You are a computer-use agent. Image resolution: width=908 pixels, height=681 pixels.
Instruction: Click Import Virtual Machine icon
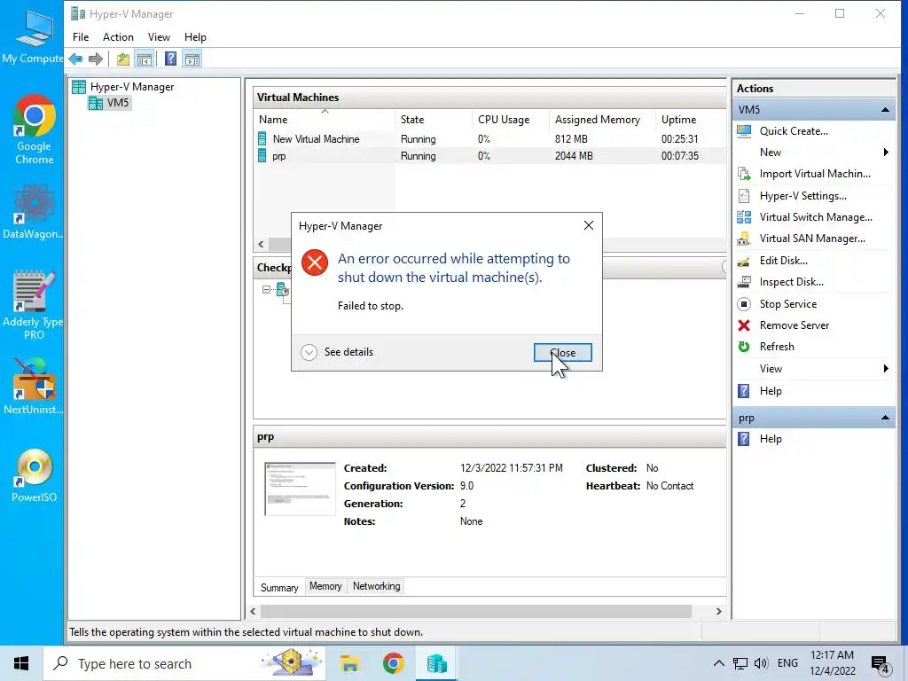click(744, 174)
